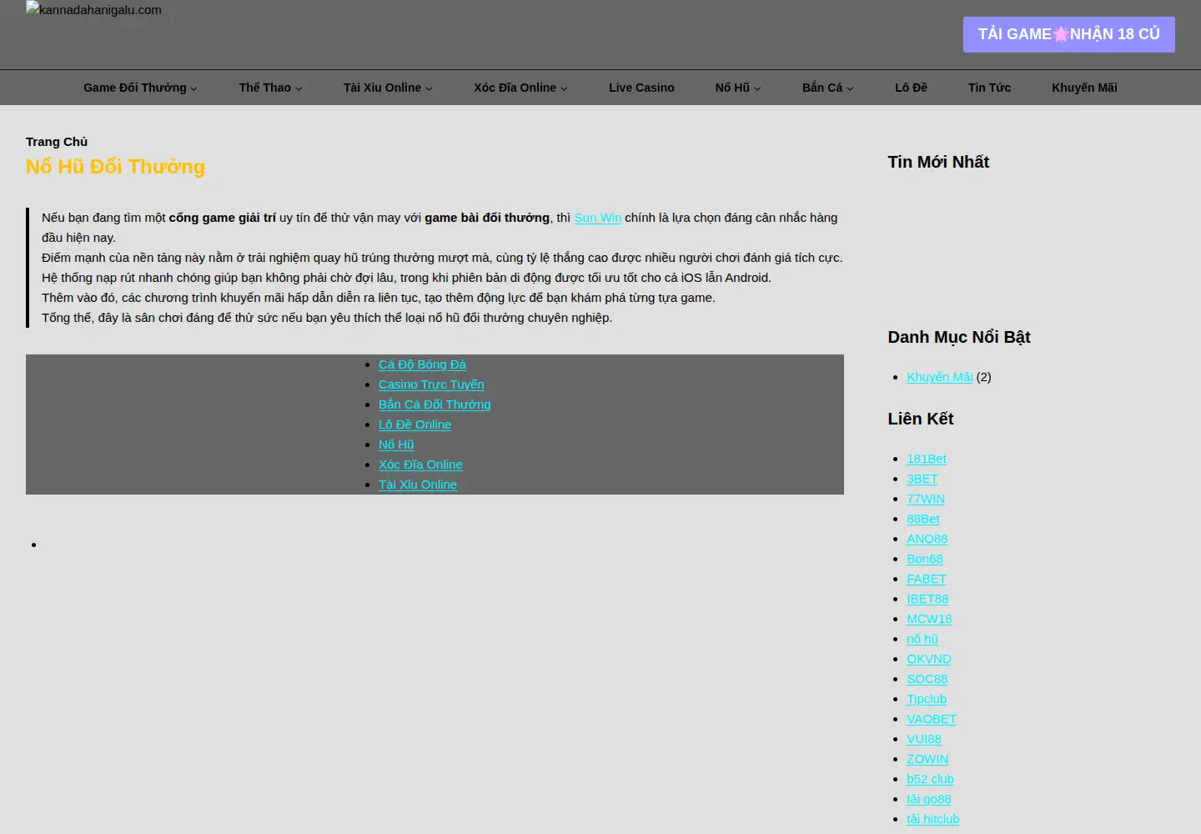Open the Lô Đề menu item
1201x834 pixels.
[911, 88]
